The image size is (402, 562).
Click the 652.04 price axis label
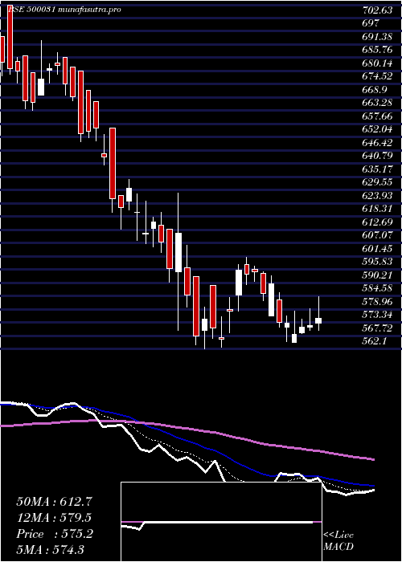click(x=377, y=129)
